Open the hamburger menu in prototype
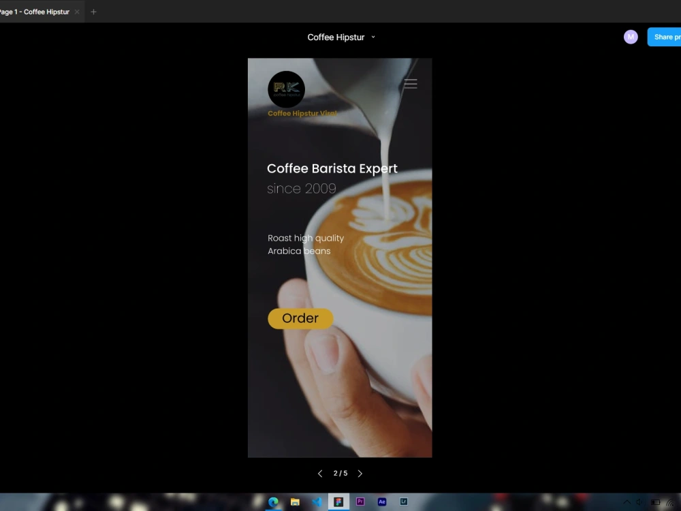The image size is (681, 511). (x=411, y=83)
